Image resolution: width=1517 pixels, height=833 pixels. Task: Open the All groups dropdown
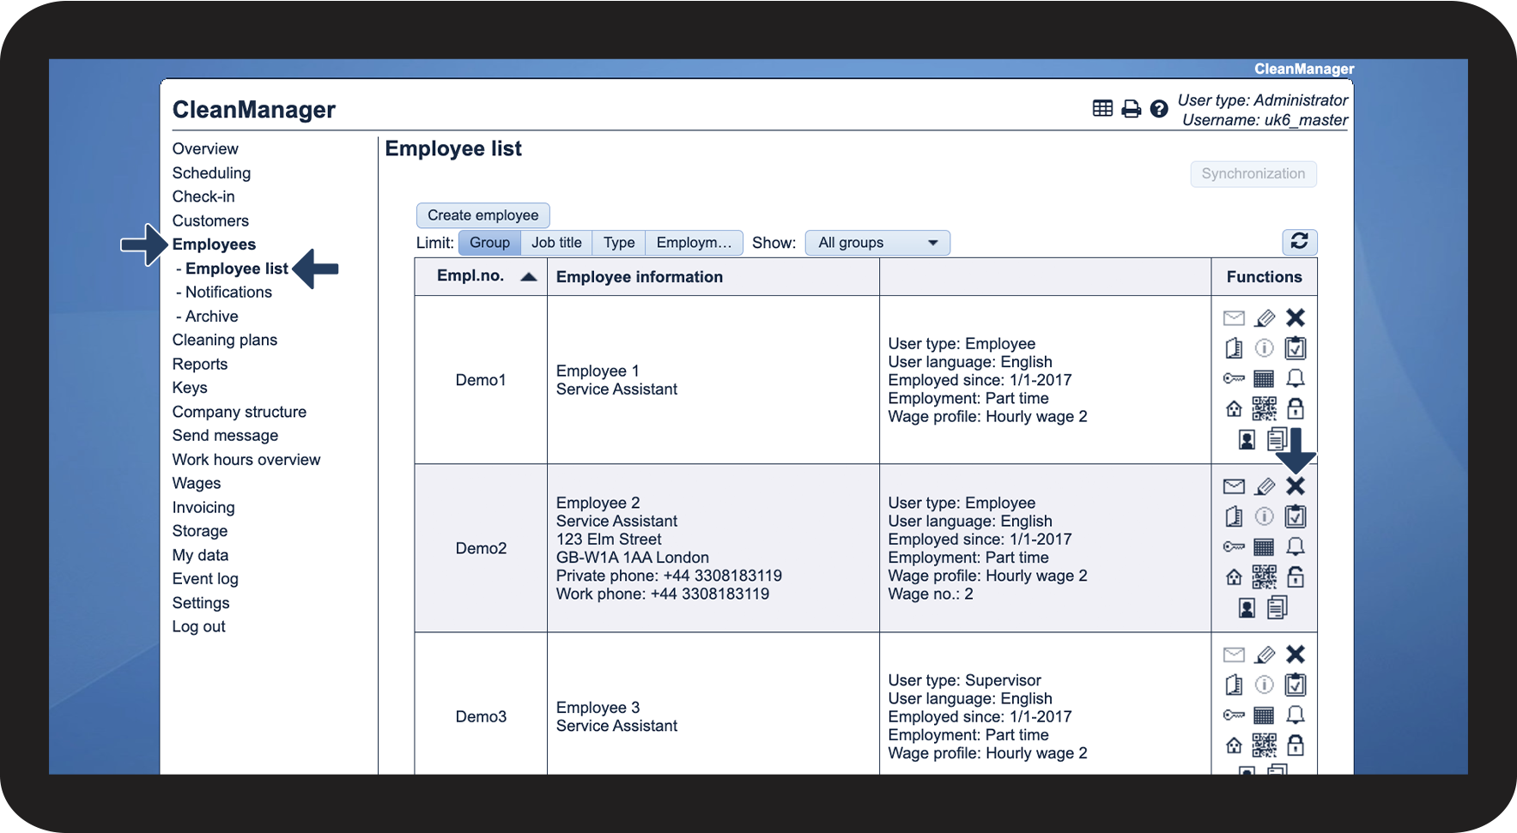pos(877,243)
